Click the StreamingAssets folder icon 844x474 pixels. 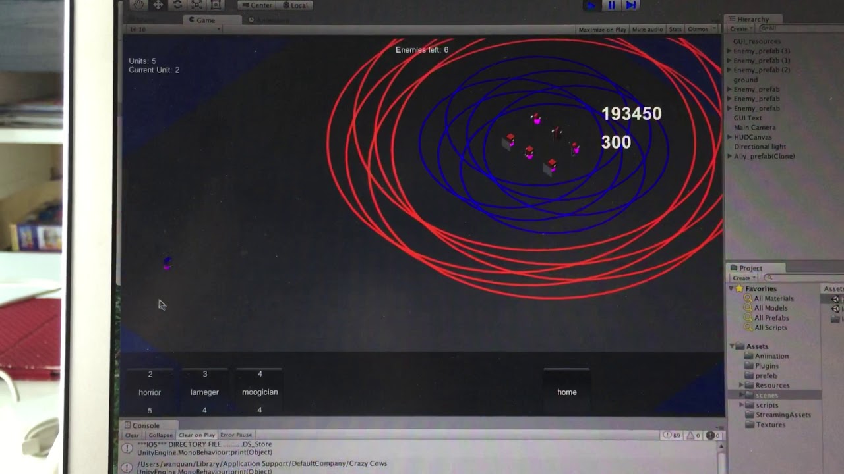pos(748,415)
